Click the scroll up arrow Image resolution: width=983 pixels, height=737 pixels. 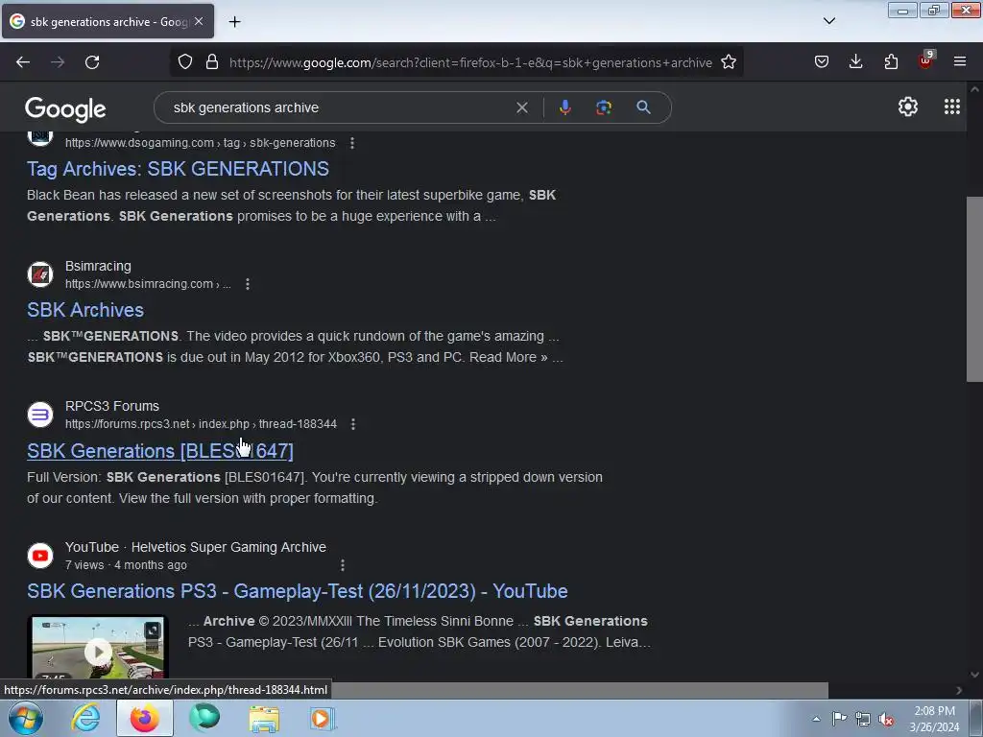click(x=974, y=89)
